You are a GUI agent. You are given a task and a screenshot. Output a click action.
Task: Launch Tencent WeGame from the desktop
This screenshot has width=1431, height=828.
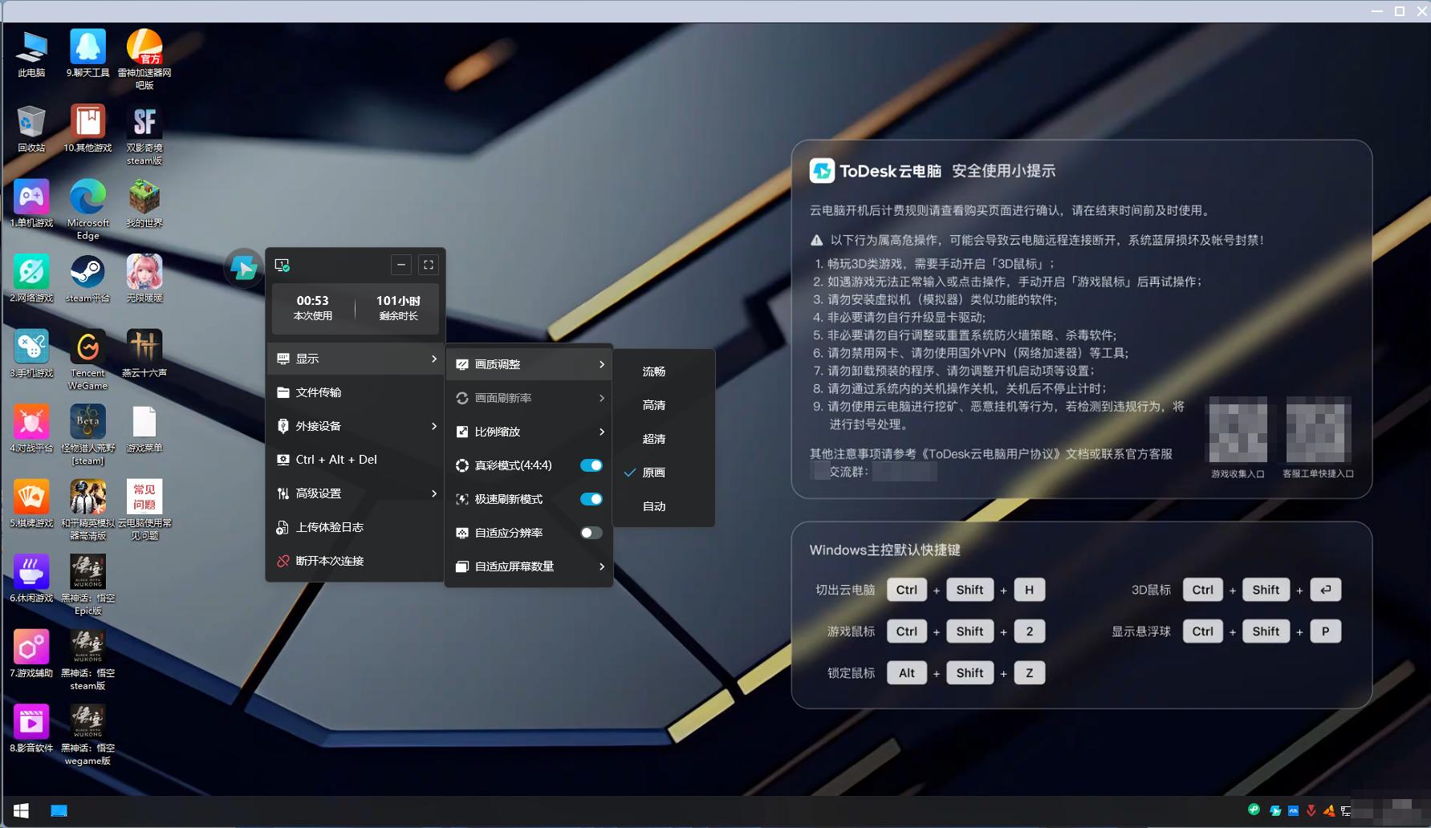point(87,360)
